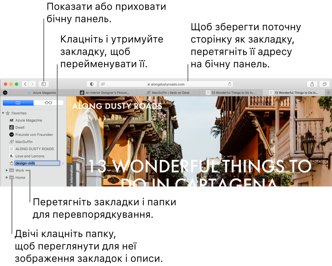This screenshot has width=332, height=266.
Task: Select the active last 13 Wonderful Things tab
Action: (293, 92)
